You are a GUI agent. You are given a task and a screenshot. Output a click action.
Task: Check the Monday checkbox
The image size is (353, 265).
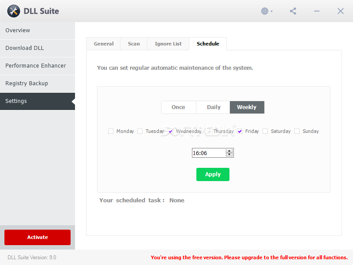click(x=111, y=131)
